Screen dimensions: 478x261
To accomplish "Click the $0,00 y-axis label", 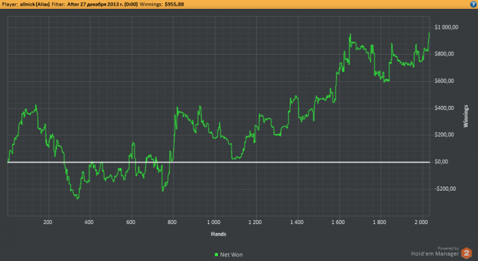I will (441, 162).
